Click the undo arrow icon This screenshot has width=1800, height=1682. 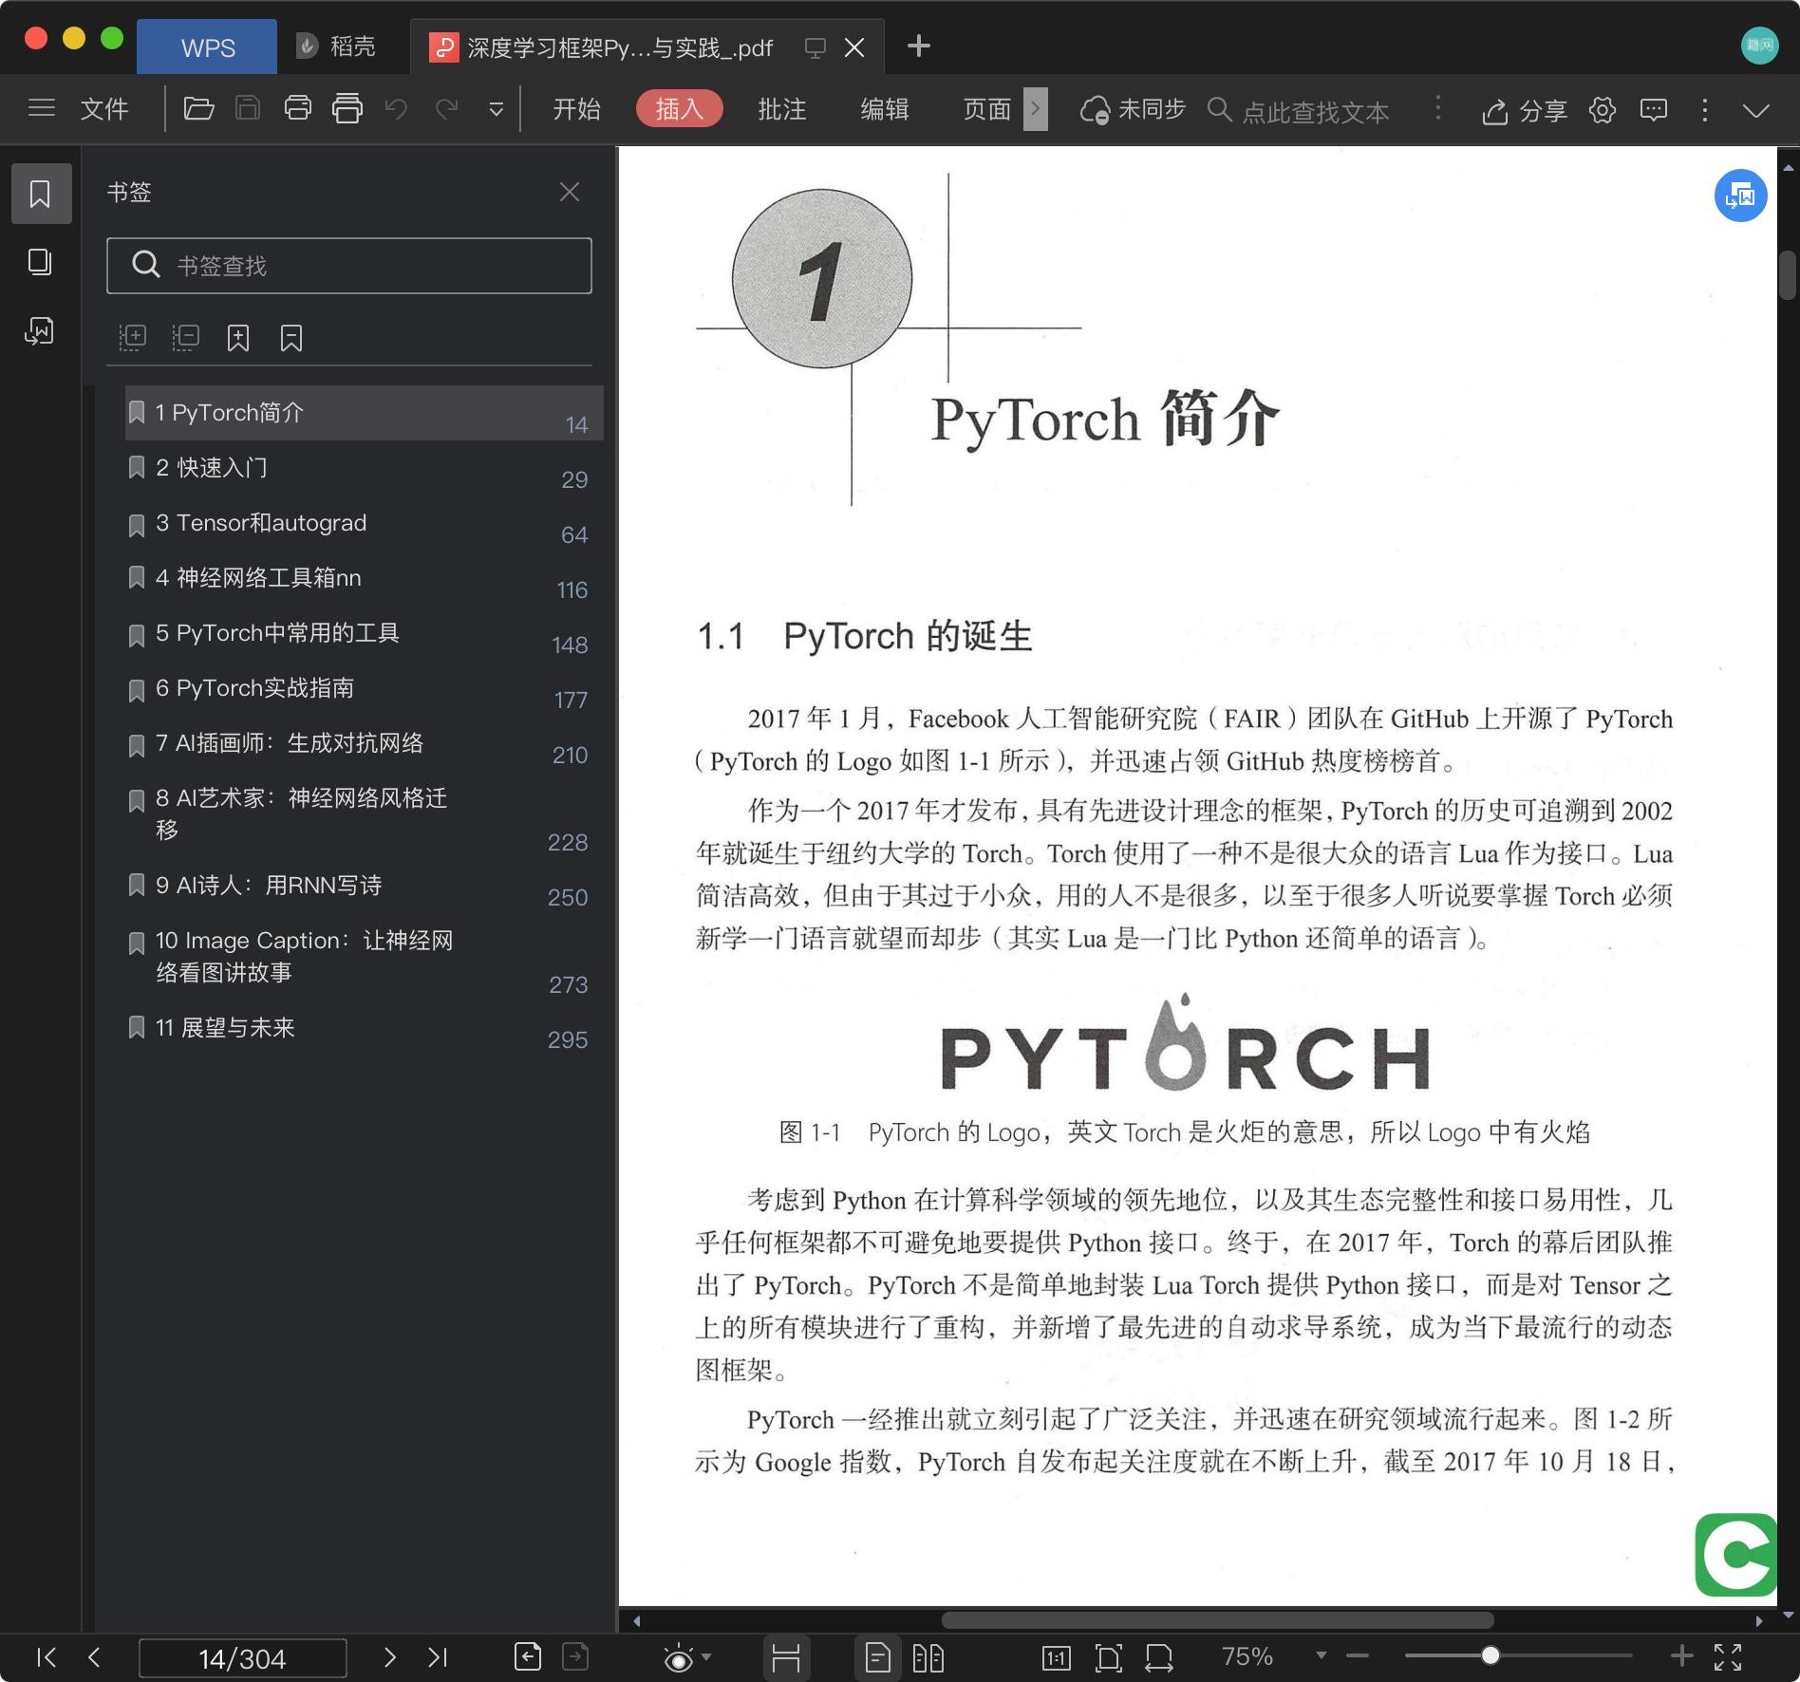pos(397,109)
